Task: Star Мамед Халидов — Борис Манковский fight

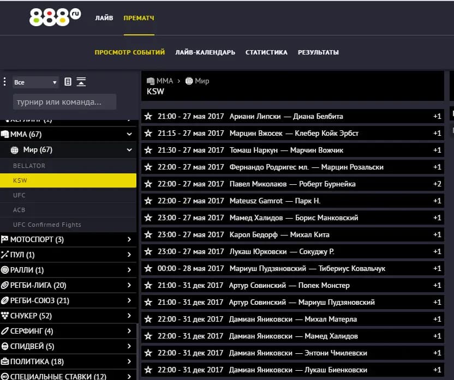Action: [148, 218]
